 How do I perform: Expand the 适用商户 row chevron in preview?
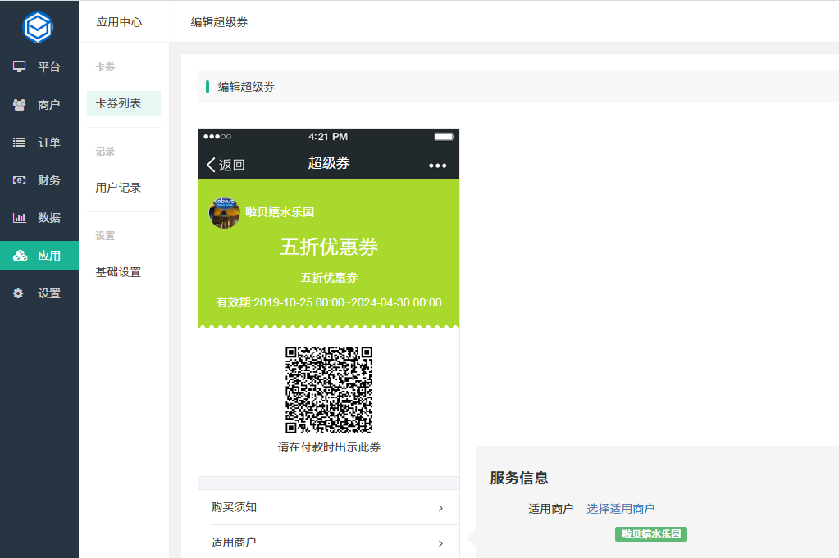pyautogui.click(x=440, y=543)
